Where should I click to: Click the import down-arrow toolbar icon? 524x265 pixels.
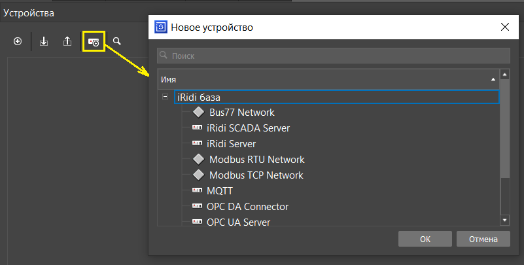click(x=44, y=41)
